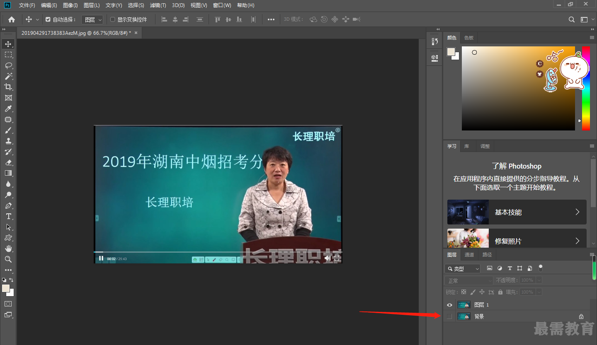Select the Horizontal Type tool
Screen dimensions: 597x345
[8, 216]
